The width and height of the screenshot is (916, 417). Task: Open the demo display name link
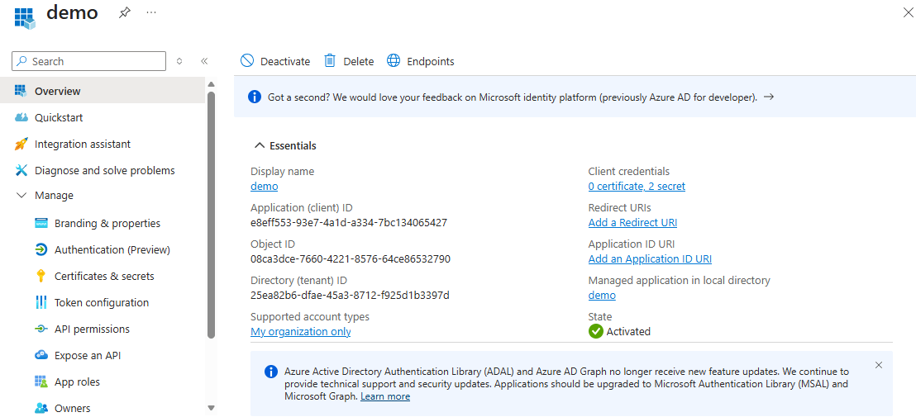coord(264,187)
